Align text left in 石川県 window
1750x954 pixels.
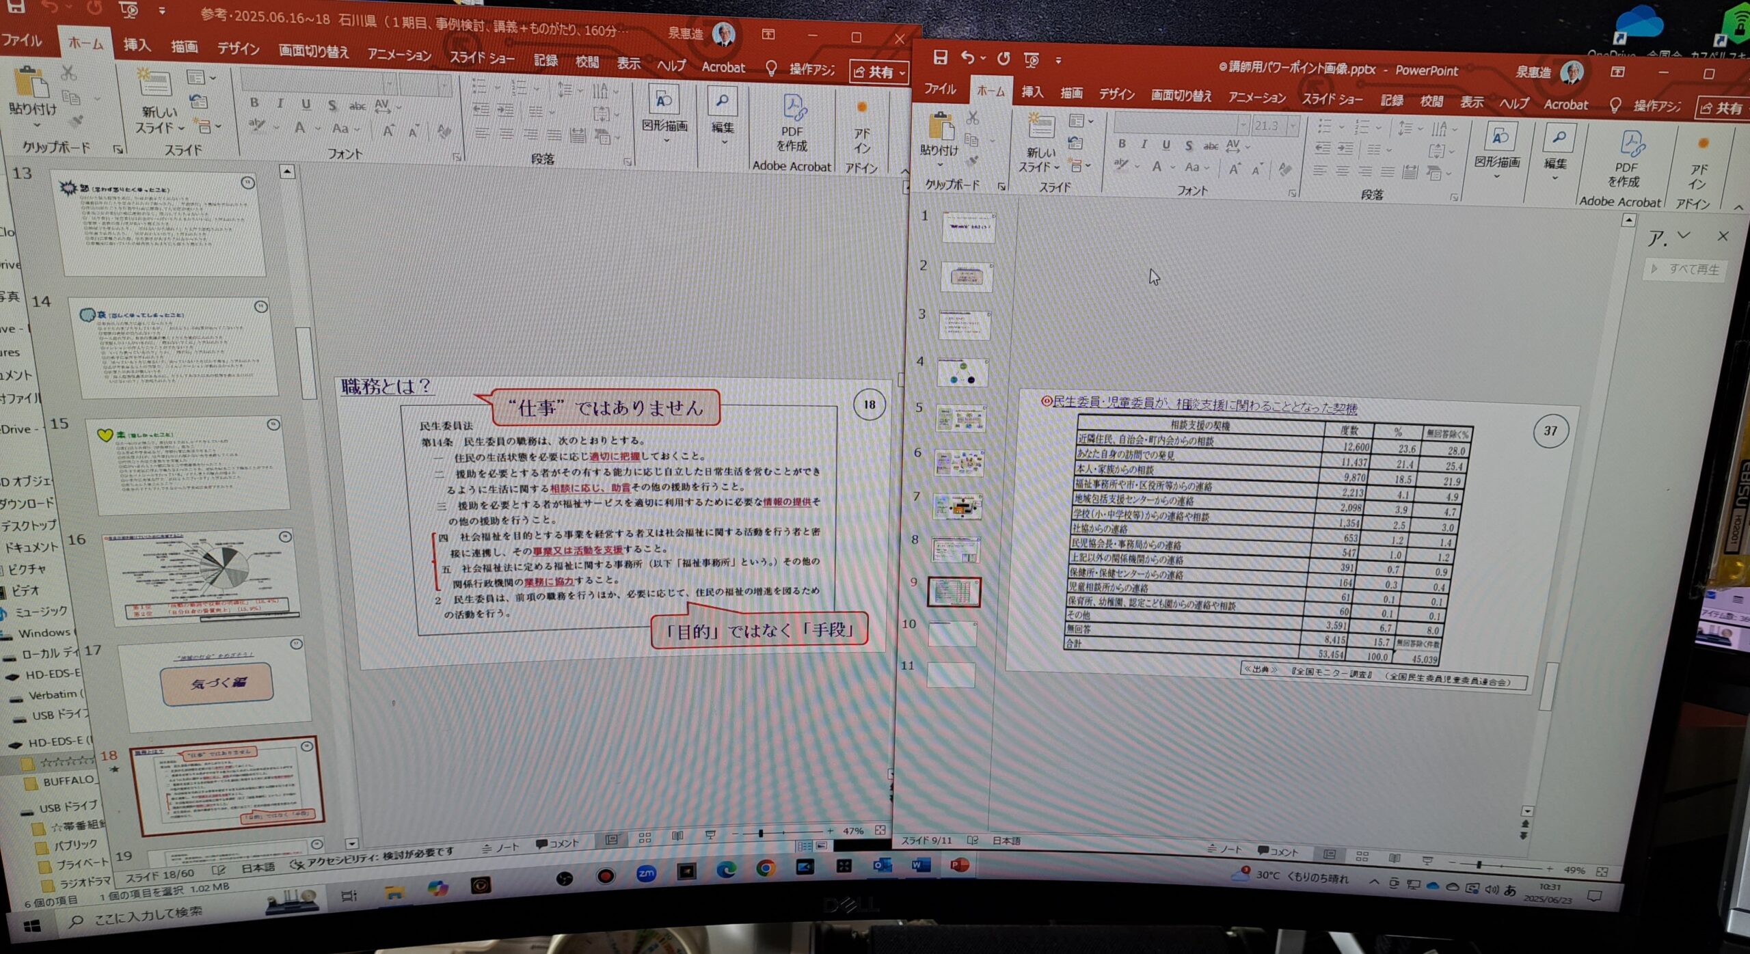click(483, 133)
